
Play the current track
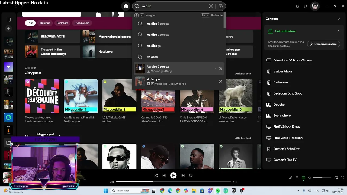click(x=173, y=175)
